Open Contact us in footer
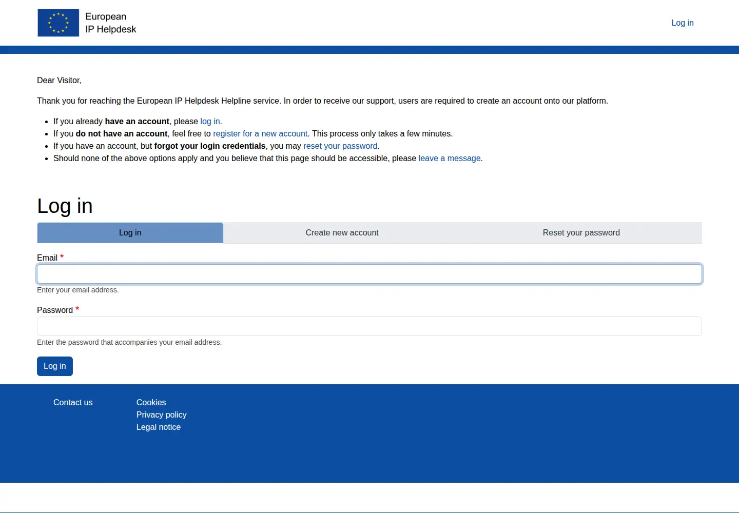Viewport: 739px width, 513px height. point(73,402)
